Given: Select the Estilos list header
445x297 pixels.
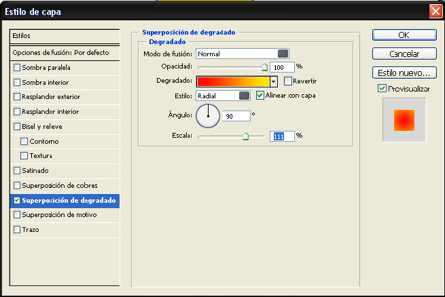Looking at the screenshot, I should 65,36.
